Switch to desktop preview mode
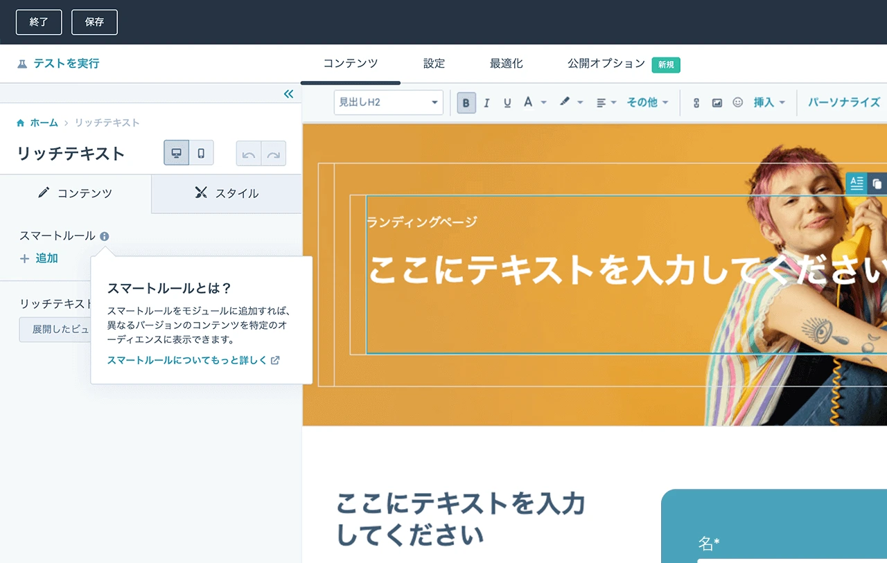The width and height of the screenshot is (887, 563). (x=176, y=153)
